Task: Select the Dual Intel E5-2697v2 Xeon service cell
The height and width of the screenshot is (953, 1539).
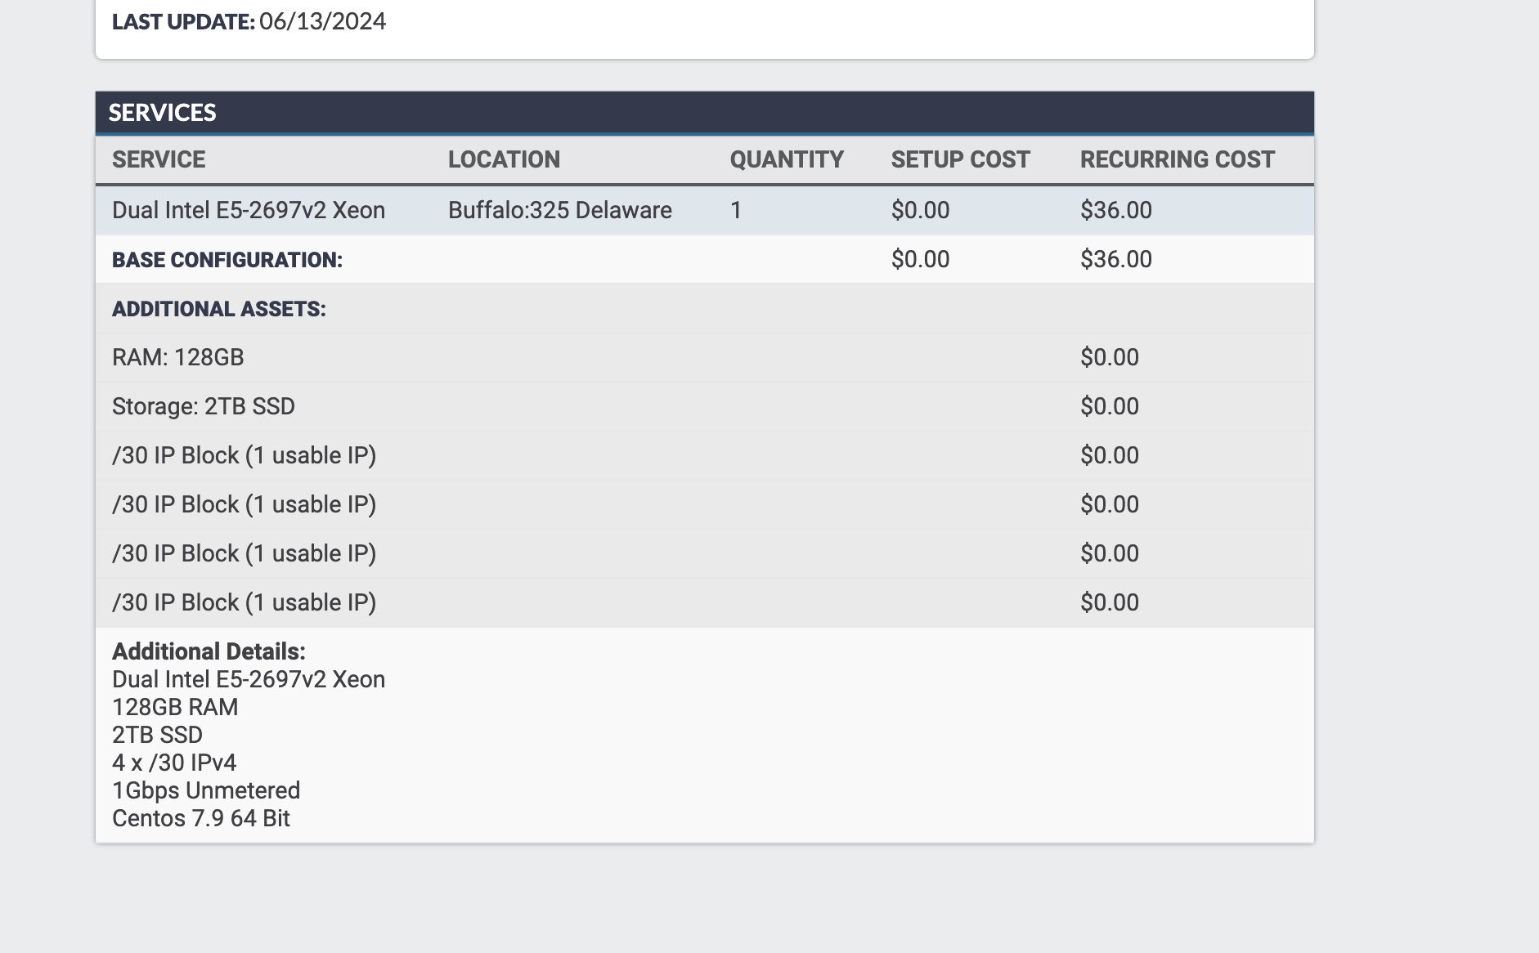Action: (x=249, y=210)
